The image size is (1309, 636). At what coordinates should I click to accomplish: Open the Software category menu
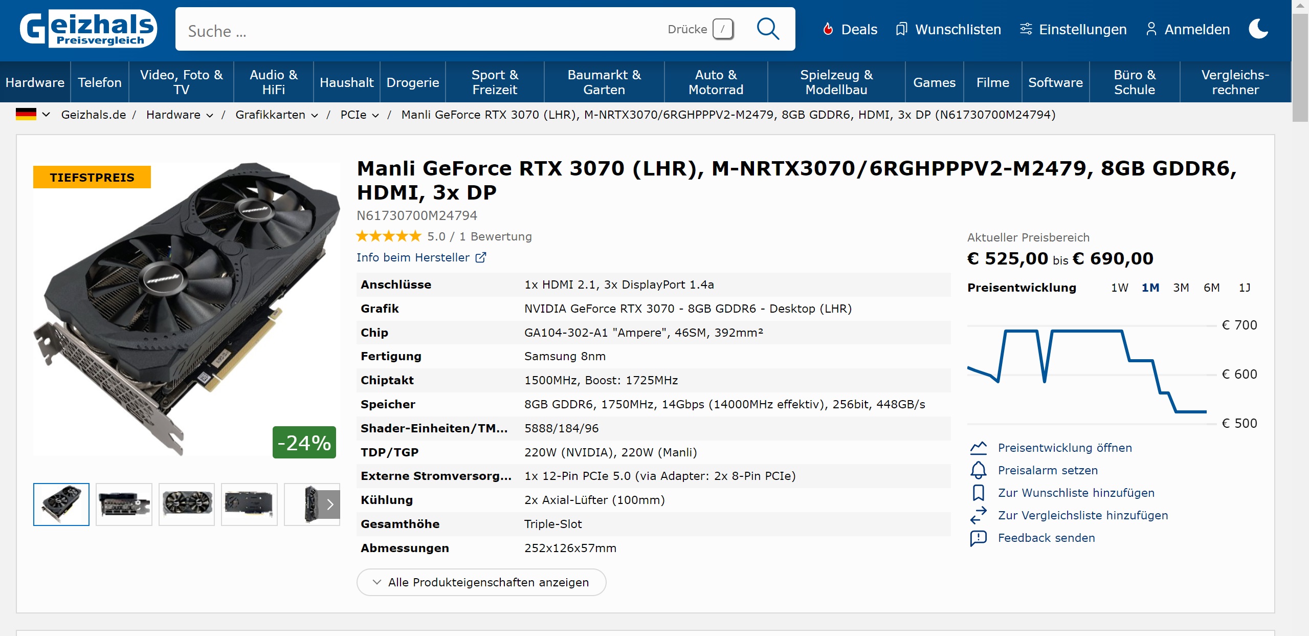1055,82
